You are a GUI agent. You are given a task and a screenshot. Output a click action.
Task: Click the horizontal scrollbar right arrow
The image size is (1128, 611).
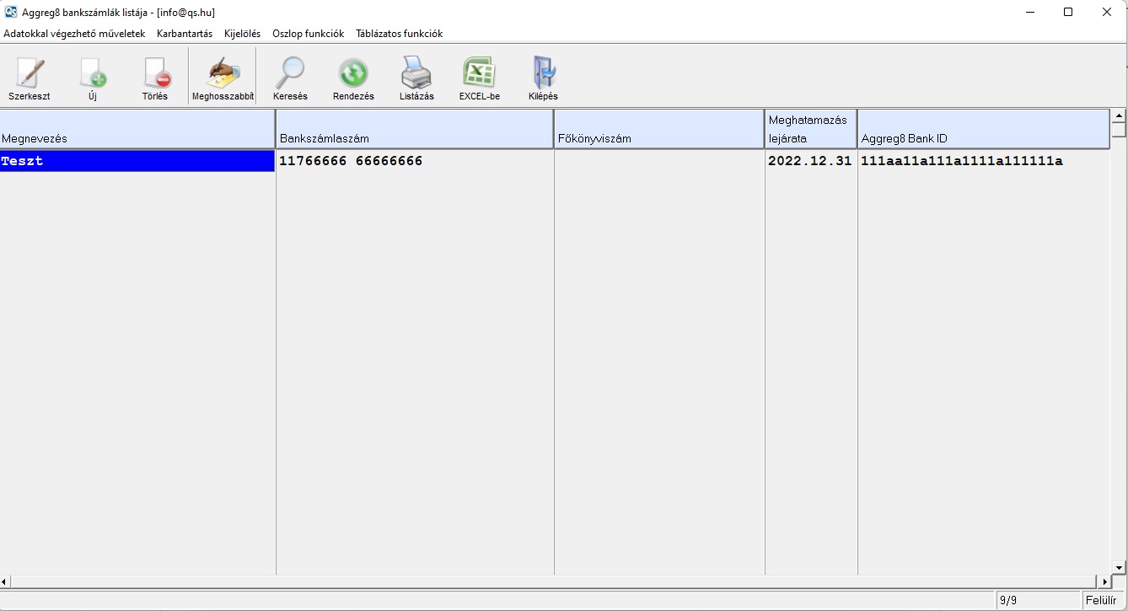[1105, 582]
